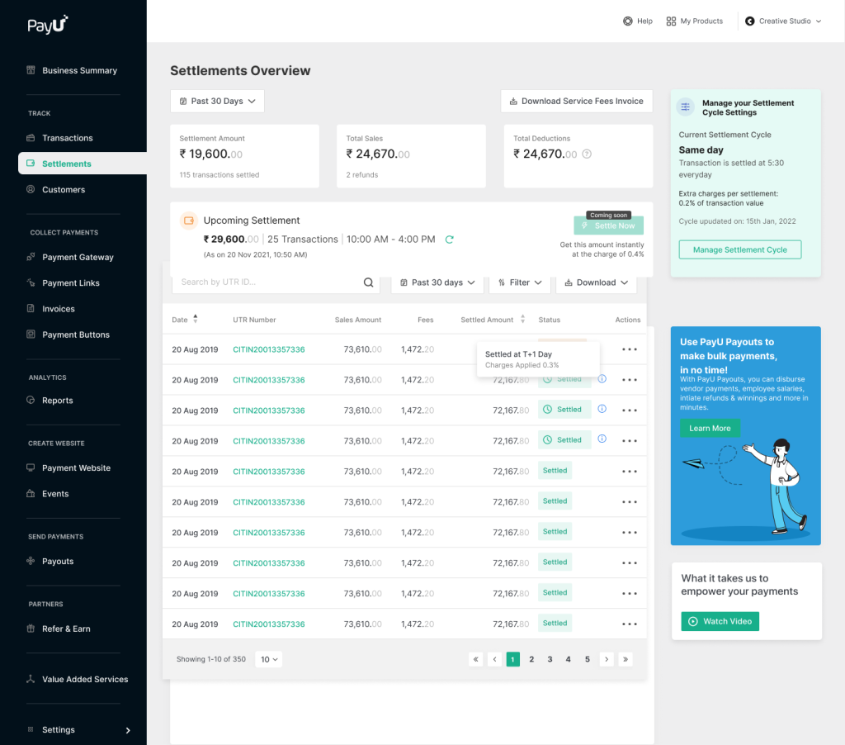Go to page 3
Viewport: 845px width, 745px height.
[x=550, y=660]
